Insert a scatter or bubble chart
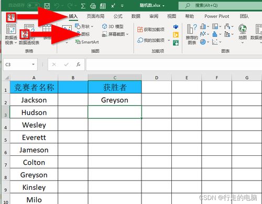262x204 pixels. 215,42
